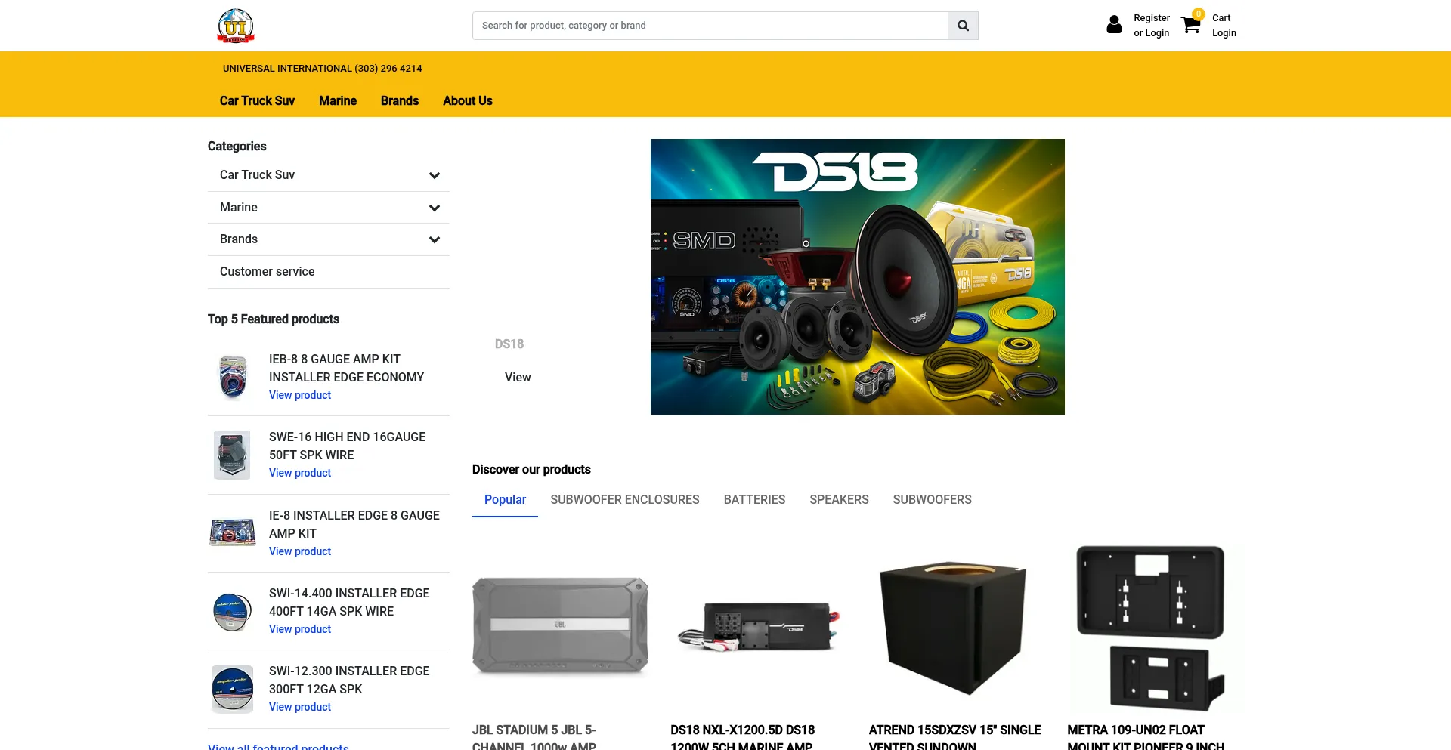
Task: Click the search magnifier button
Action: point(963,26)
